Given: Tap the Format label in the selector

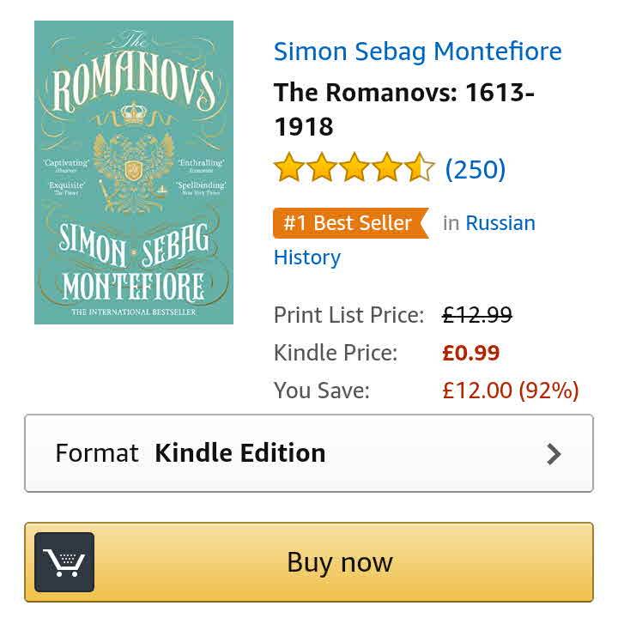Looking at the screenshot, I should 96,453.
